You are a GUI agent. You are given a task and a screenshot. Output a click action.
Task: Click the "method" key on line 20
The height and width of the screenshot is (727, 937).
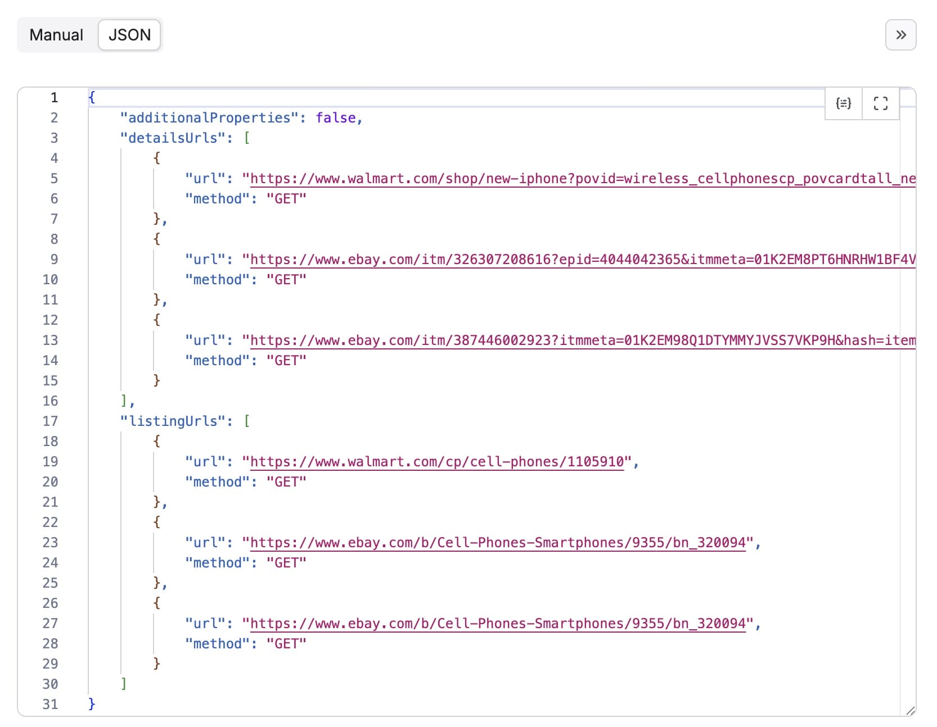[217, 482]
